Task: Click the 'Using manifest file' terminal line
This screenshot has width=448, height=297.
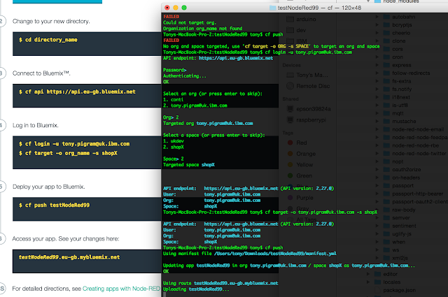Action: coord(250,254)
